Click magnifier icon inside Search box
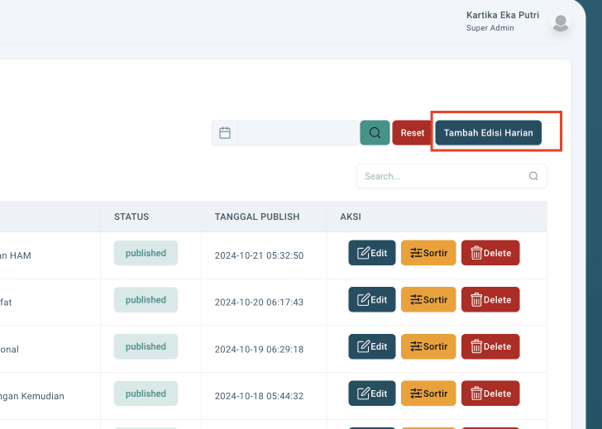Viewport: 602px width, 429px height. coord(533,176)
